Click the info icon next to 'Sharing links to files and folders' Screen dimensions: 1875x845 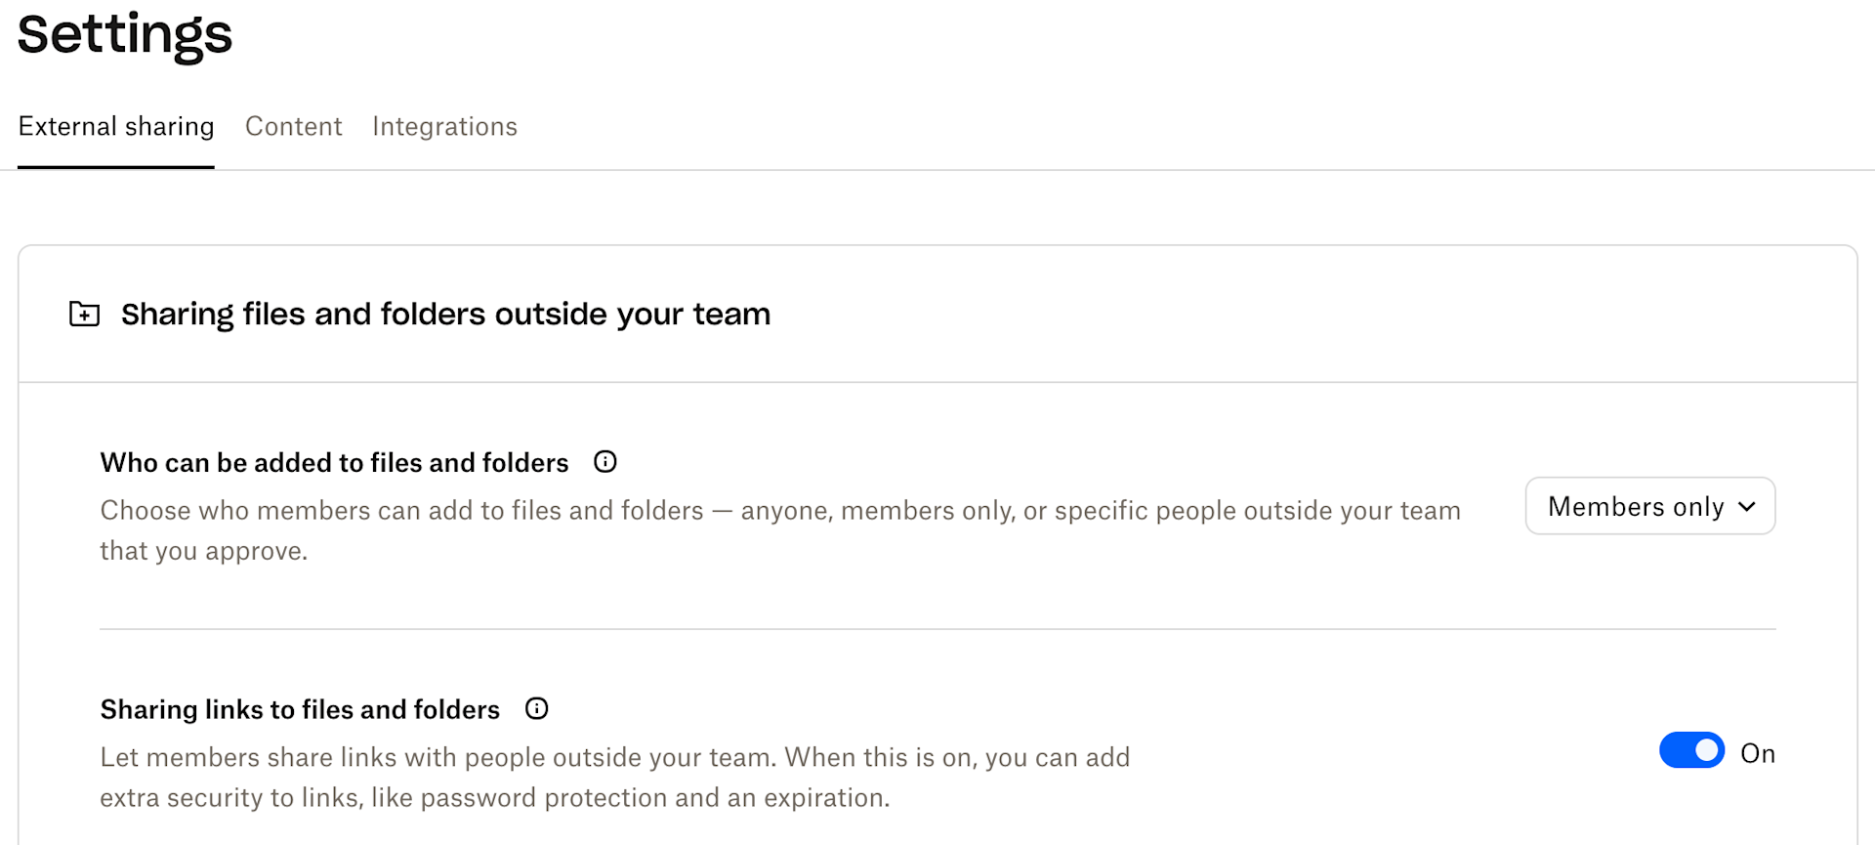coord(535,708)
